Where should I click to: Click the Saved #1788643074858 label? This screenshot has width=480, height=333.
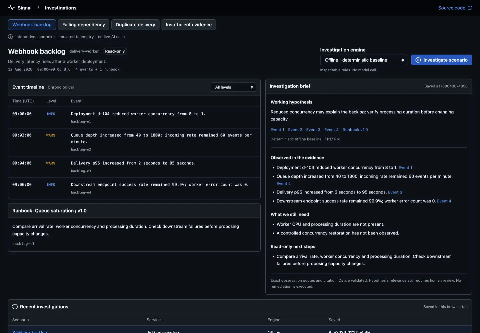446,86
